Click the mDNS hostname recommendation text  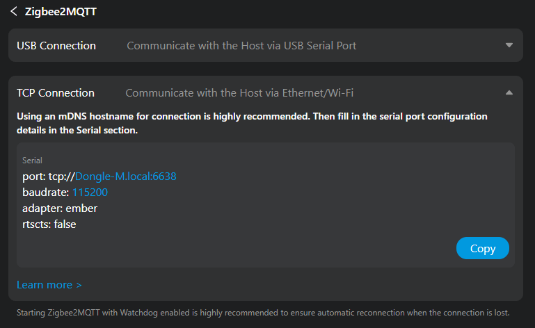(x=250, y=122)
